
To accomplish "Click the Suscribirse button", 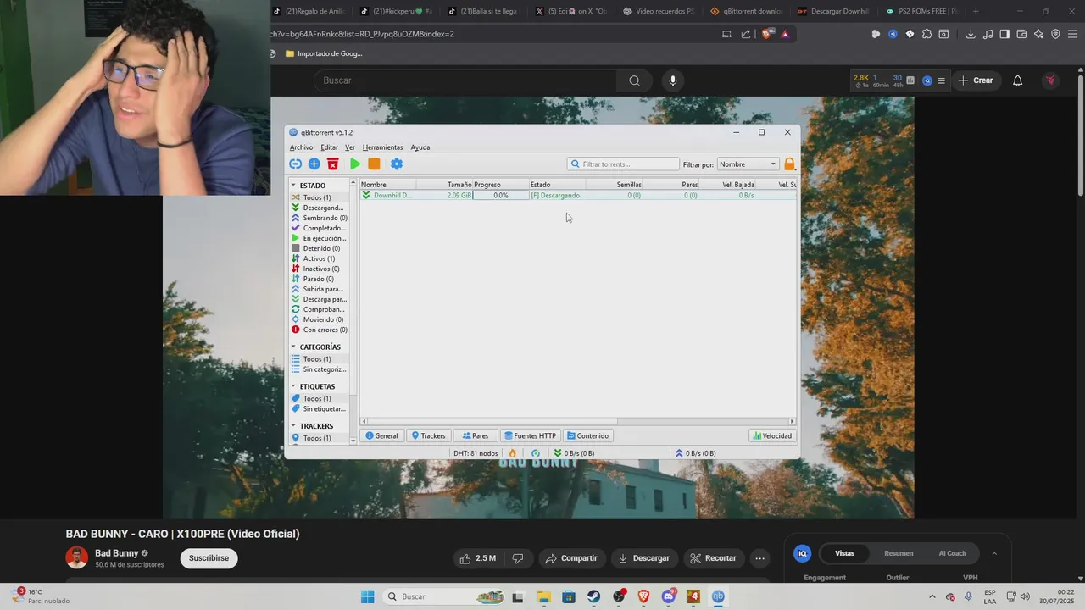I will (x=209, y=558).
